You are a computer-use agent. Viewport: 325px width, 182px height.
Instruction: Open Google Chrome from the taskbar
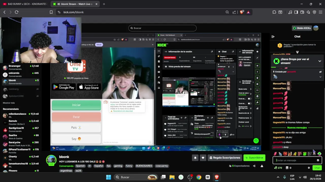pos(199,177)
